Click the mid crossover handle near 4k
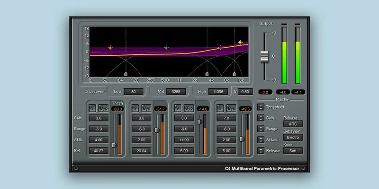The width and height of the screenshot is (379, 189). point(207,74)
